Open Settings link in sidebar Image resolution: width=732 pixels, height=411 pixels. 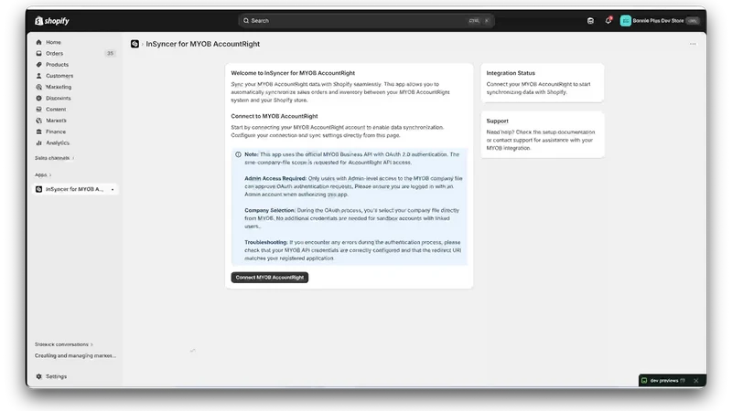[x=56, y=376]
